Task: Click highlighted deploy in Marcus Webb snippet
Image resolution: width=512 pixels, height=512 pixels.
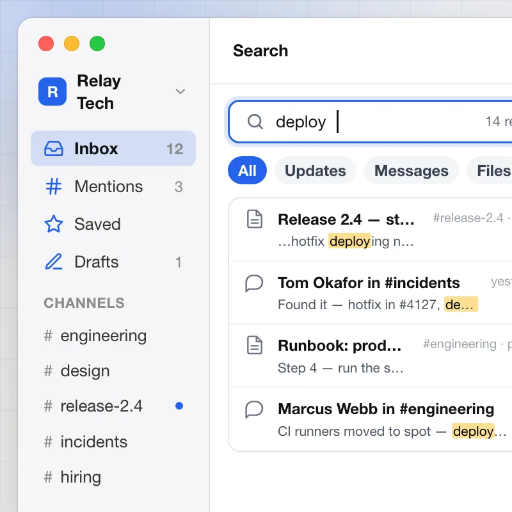Action: [473, 431]
